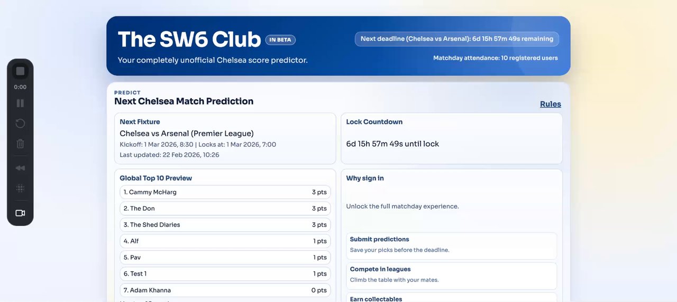Select the Test 1 leaderboard entry
Screen dimensions: 677x302
225,274
